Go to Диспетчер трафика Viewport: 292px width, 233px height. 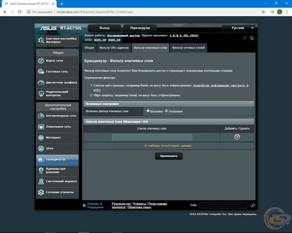click(x=57, y=83)
